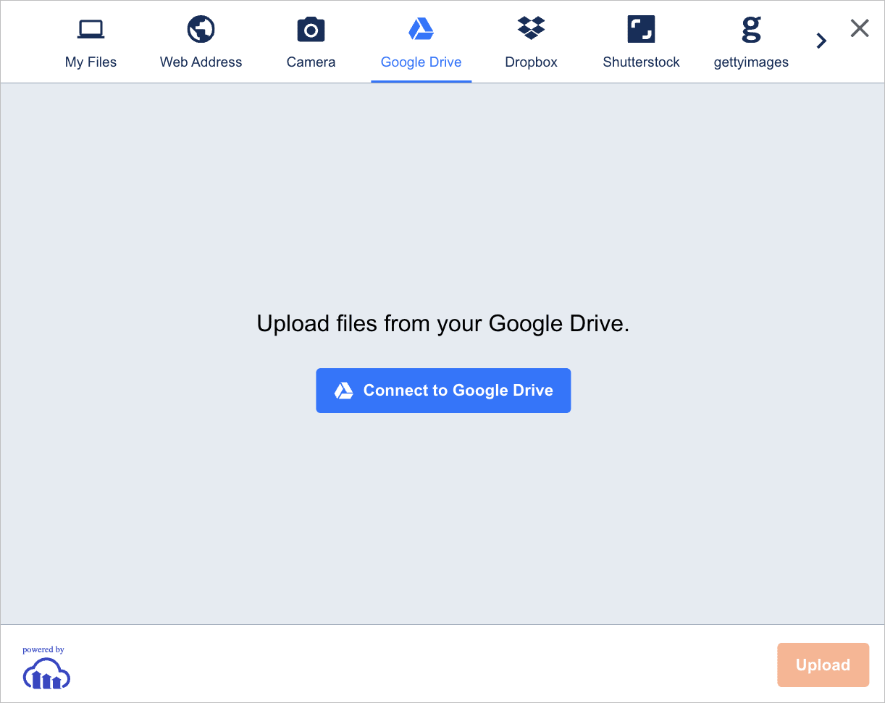Image resolution: width=885 pixels, height=703 pixels.
Task: Click the Shutterstock logo icon
Action: coord(642,29)
